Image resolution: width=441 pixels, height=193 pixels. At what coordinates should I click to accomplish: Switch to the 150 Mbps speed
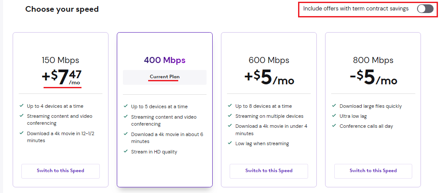point(61,171)
